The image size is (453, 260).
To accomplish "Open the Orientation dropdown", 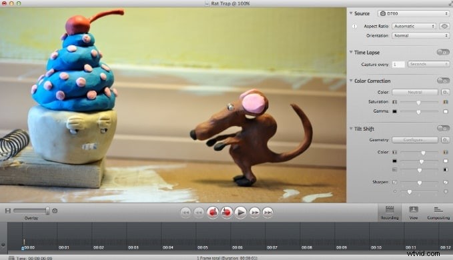I will [x=420, y=35].
